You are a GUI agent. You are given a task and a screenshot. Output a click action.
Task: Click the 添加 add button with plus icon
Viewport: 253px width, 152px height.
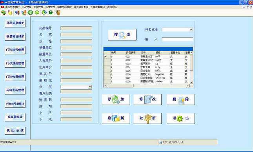coord(116,100)
